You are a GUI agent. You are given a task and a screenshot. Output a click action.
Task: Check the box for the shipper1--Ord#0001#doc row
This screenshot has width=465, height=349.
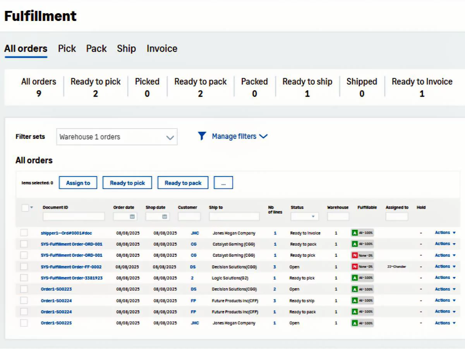click(24, 233)
